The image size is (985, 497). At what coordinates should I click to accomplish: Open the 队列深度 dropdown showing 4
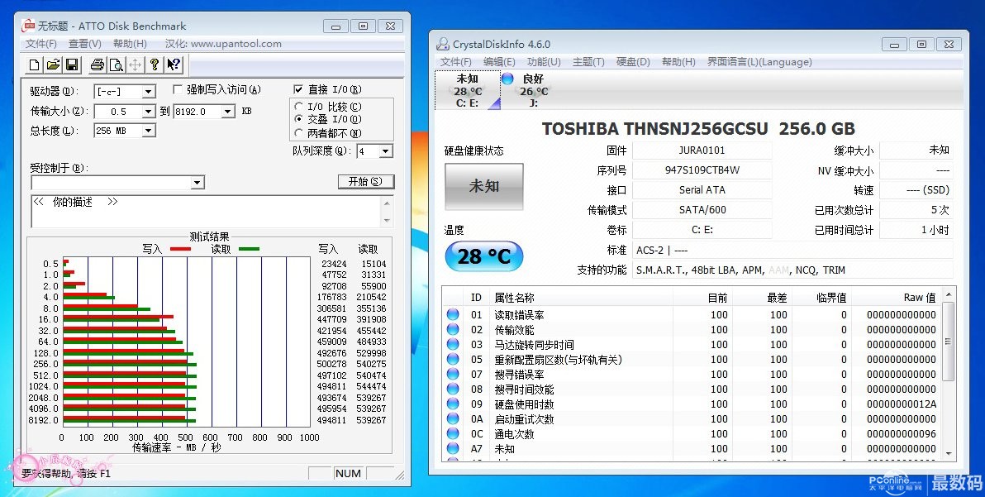386,151
